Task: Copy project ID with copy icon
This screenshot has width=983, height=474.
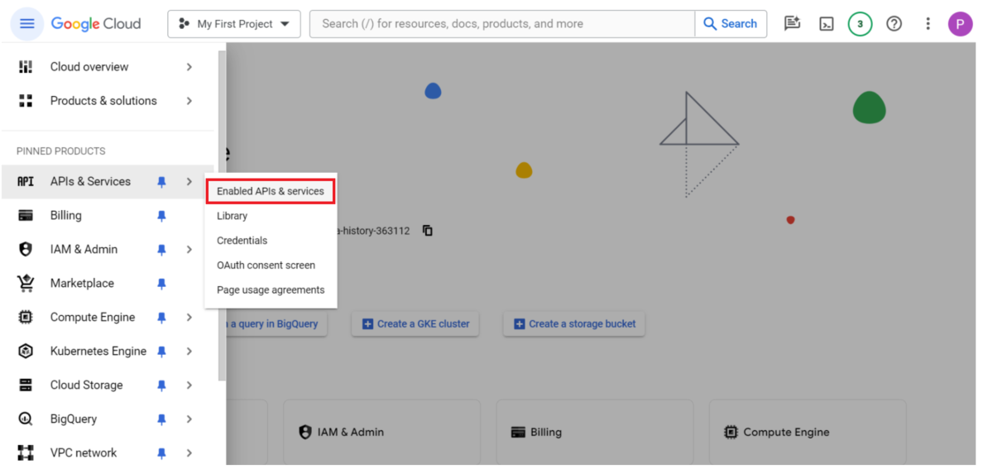Action: coord(428,231)
